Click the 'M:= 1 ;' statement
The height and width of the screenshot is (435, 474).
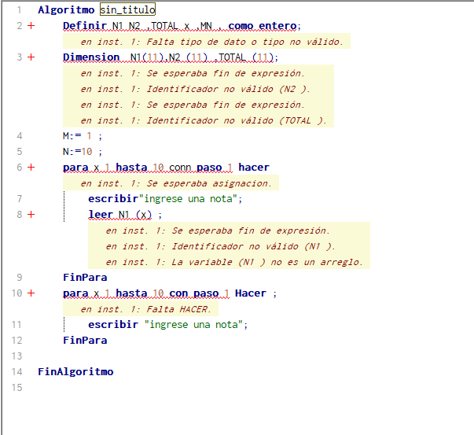tap(83, 136)
